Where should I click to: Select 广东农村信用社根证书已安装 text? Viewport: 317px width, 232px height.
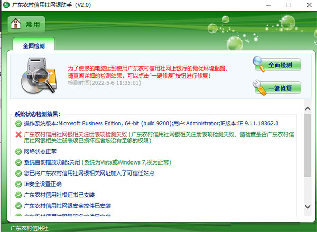pos(59,195)
